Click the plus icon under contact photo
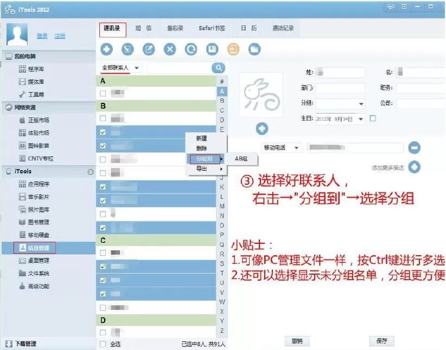 point(262,129)
